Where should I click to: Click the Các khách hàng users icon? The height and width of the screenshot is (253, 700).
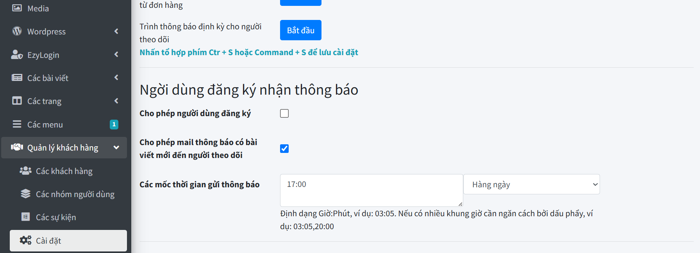[x=25, y=170]
